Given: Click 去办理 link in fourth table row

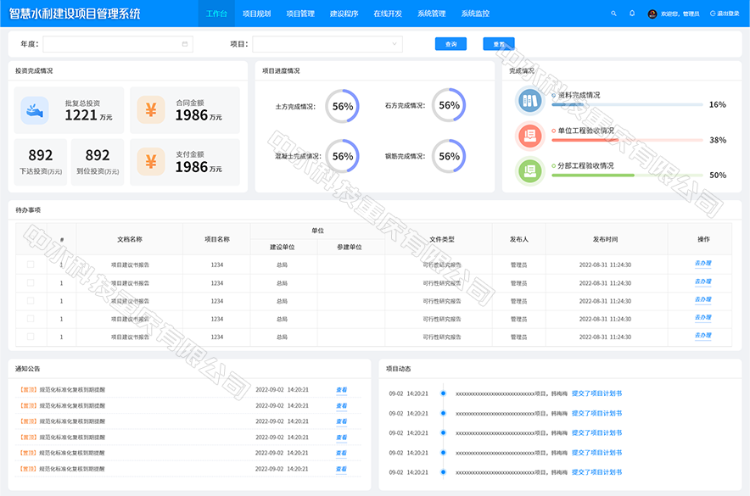Looking at the screenshot, I should coord(703,317).
